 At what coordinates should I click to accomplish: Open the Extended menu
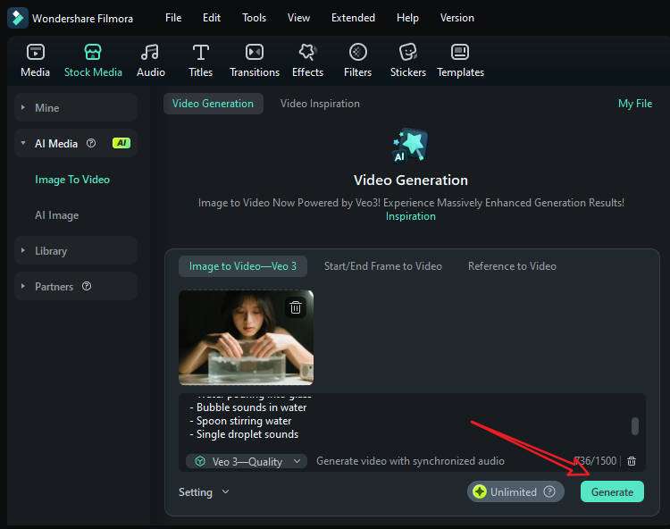(353, 18)
